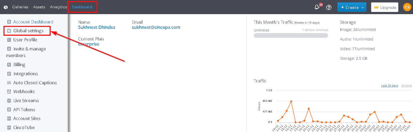The height and width of the screenshot is (132, 413).
Task: Click the "Video: 77/unlimited" storage text
Action: [x=358, y=49]
